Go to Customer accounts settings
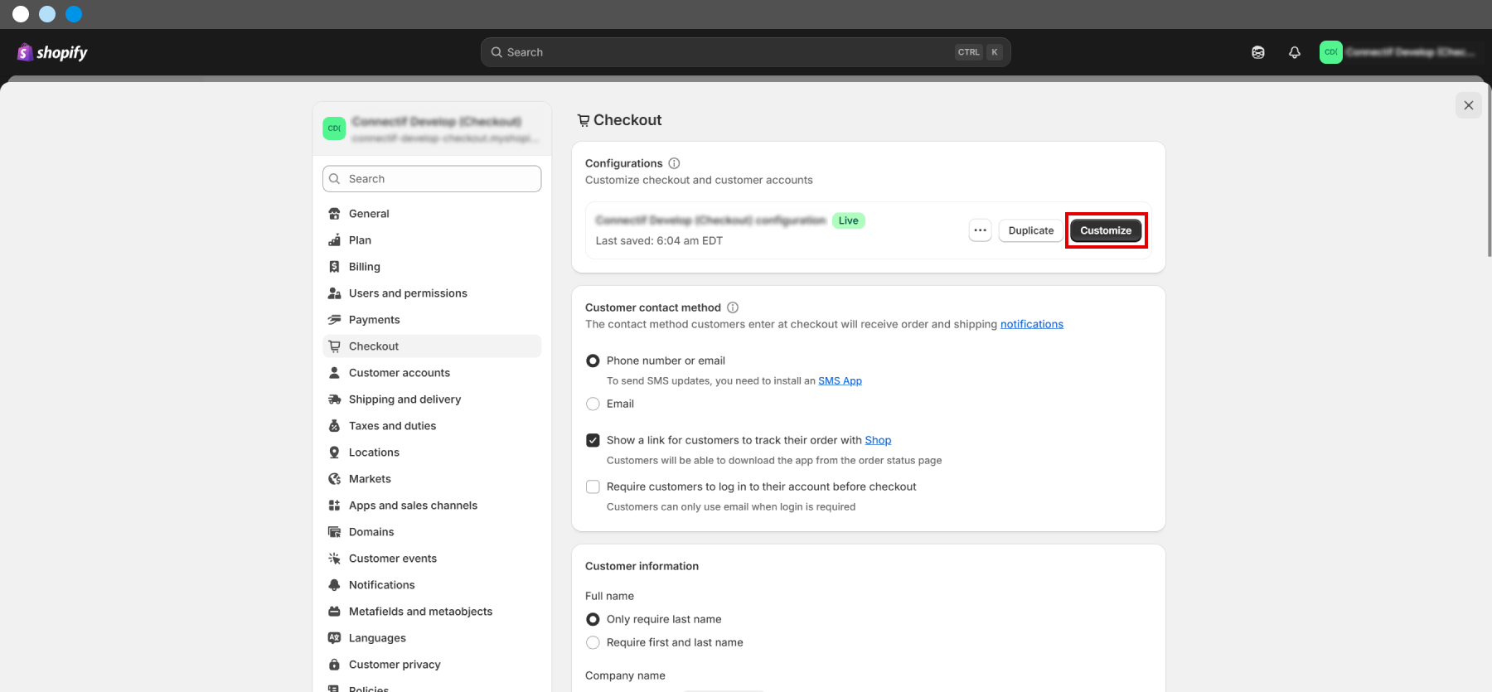Screen dimensions: 1492x692 [399, 373]
